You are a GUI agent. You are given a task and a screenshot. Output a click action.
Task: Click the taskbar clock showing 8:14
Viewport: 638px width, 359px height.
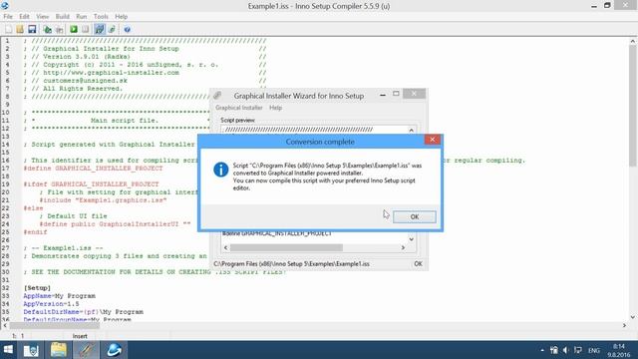619,350
